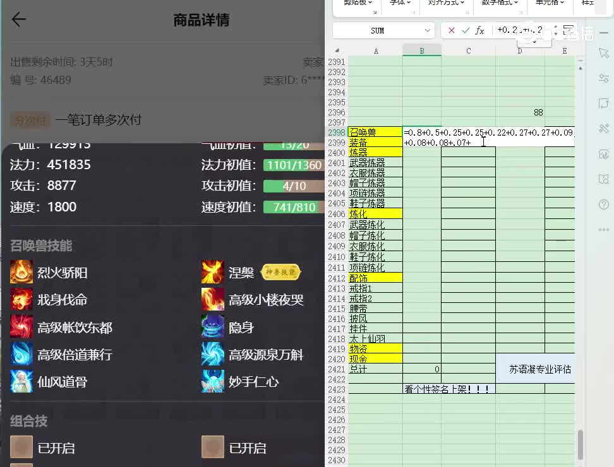Click the 法力初值 1101/1360 progress bar
614x467 pixels.
(x=294, y=165)
